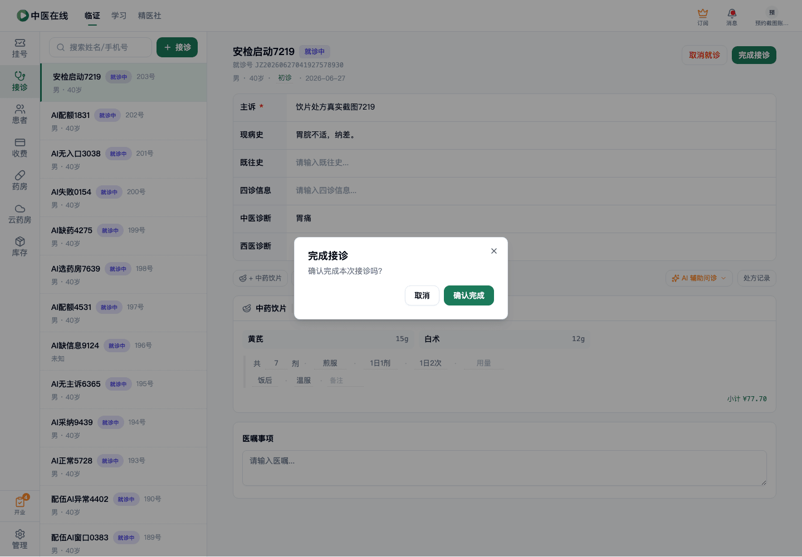
Task: Switch to the 临证 top tab
Action: 92,16
